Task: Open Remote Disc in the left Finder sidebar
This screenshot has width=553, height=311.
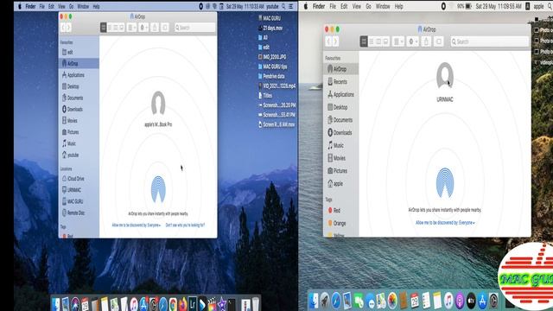Action: [79, 213]
